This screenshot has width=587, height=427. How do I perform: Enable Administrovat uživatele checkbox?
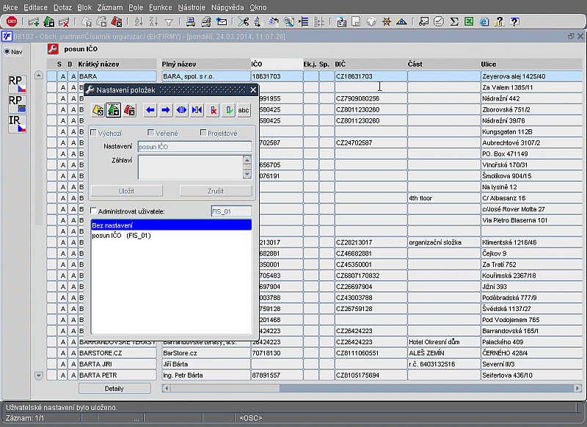point(94,211)
